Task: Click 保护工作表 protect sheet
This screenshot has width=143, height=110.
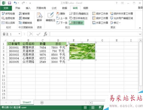Action: [x=100, y=14]
